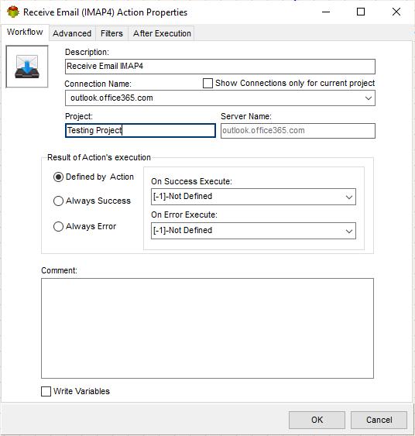
Task: Click the application icon in title bar
Action: 13,12
